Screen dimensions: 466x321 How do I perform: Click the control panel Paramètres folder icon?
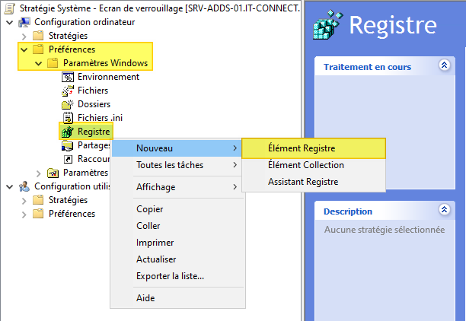tap(53, 173)
